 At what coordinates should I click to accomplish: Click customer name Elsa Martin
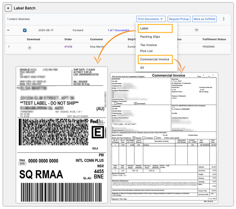tap(97, 47)
